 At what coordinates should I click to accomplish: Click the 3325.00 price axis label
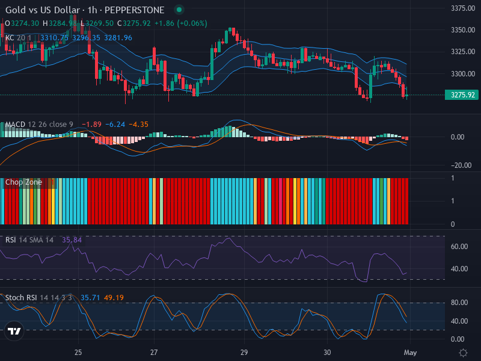click(463, 52)
